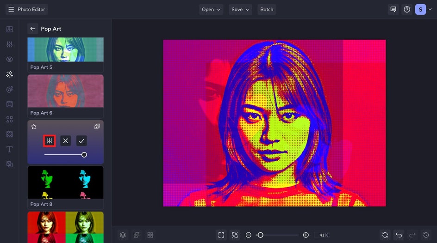This screenshot has width=437, height=243.
Task: Open the edit history icon
Action: 426,235
